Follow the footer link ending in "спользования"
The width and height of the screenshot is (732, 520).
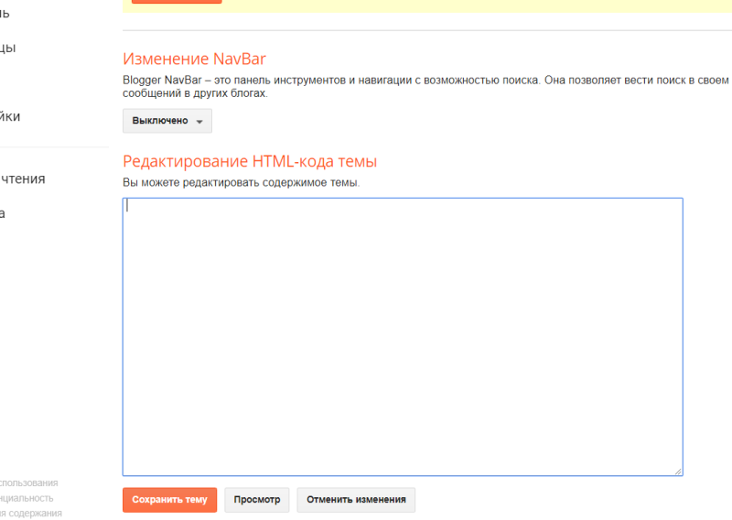point(28,482)
